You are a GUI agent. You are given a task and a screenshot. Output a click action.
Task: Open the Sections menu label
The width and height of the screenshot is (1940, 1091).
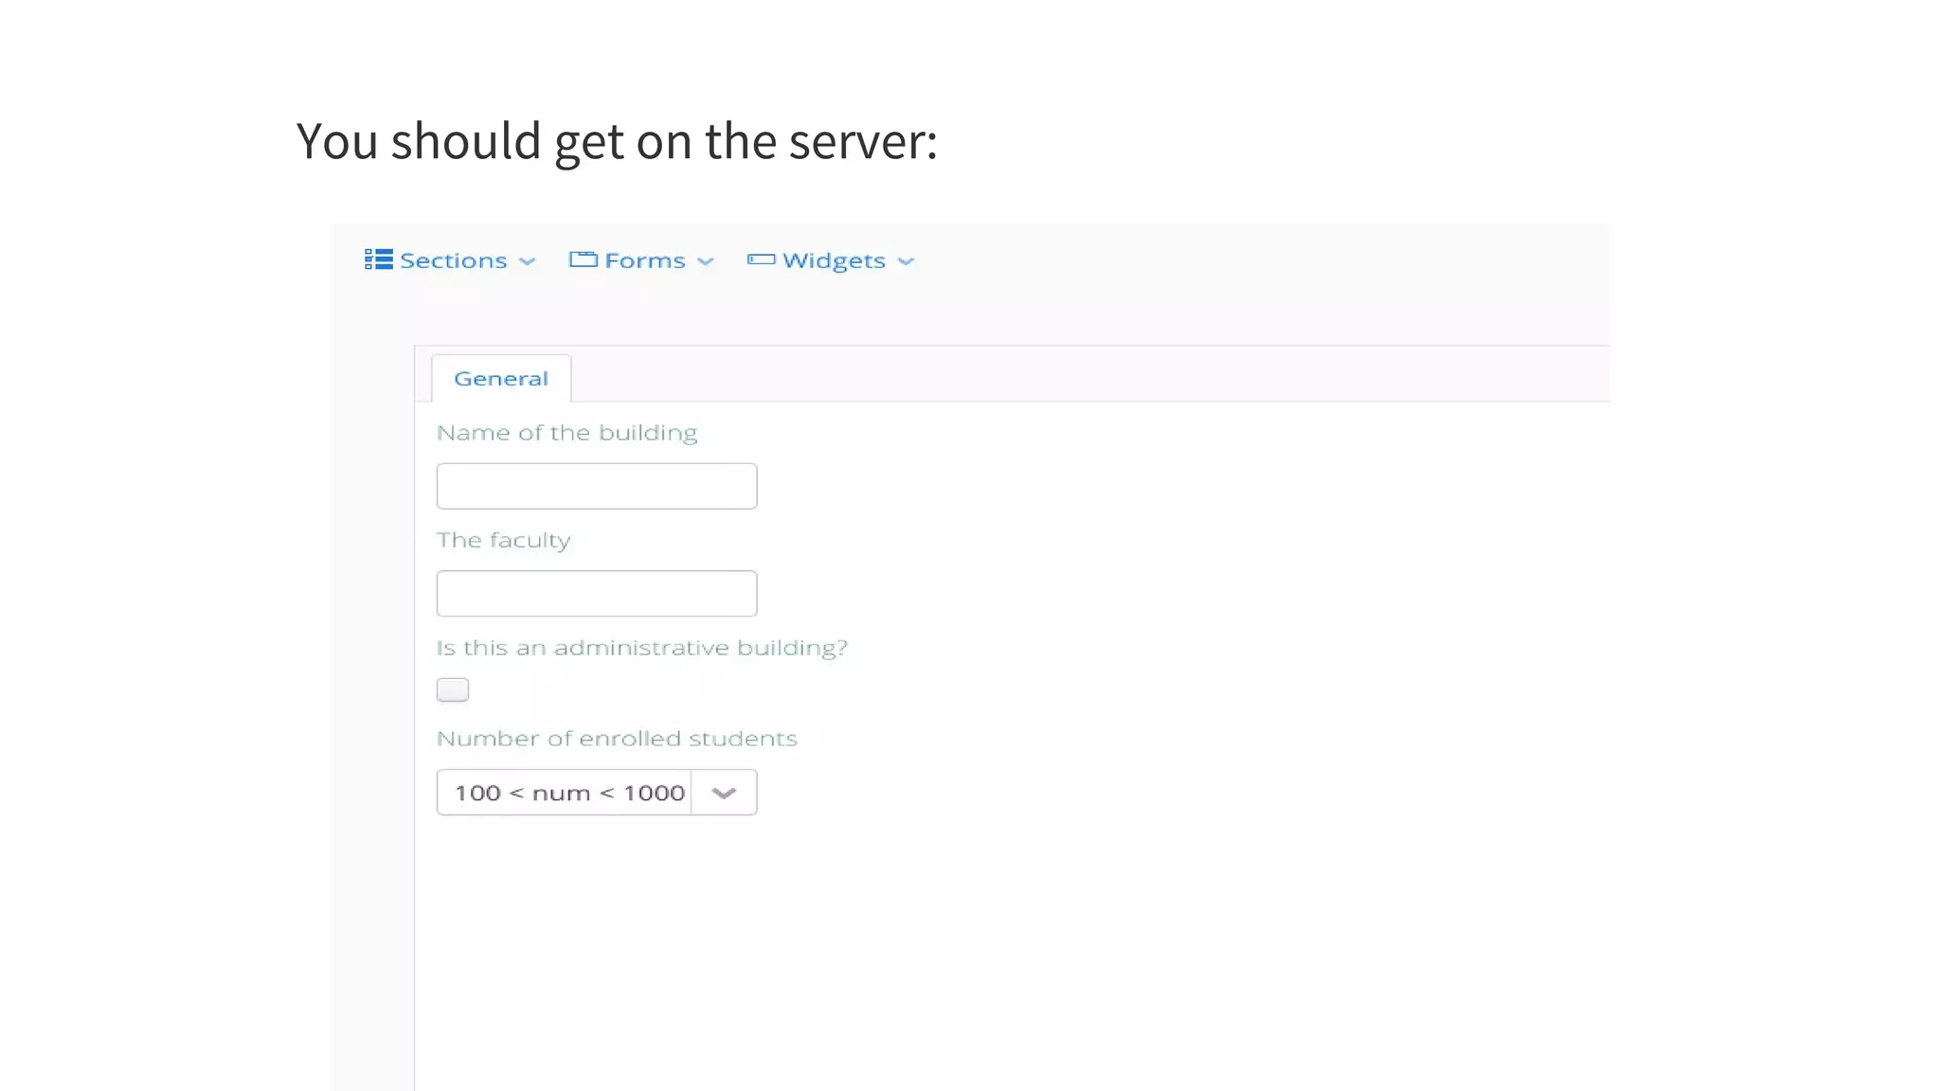453,260
